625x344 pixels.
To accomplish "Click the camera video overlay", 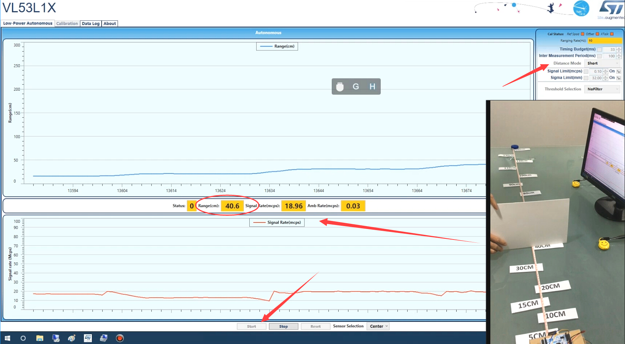I will point(556,222).
